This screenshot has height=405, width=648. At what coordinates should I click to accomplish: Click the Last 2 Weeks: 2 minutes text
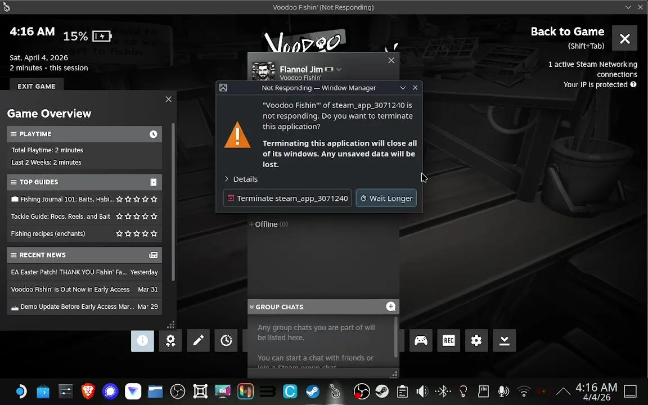click(x=46, y=163)
